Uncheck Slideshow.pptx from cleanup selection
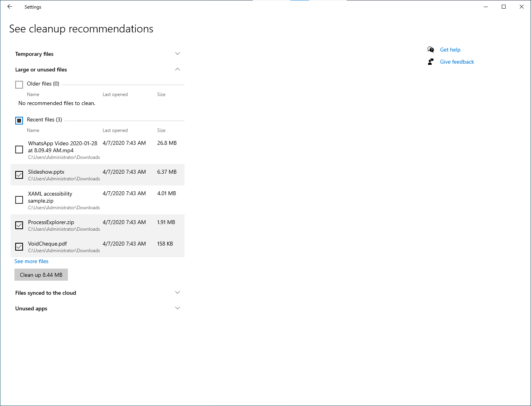Viewport: 531px width, 406px height. 19,175
